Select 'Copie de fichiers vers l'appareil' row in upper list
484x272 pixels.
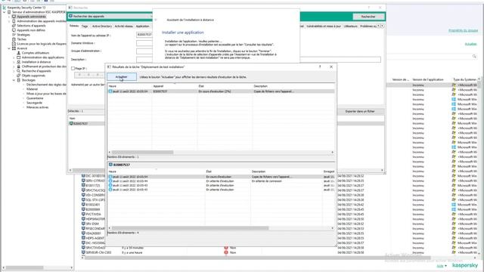[x=221, y=91]
